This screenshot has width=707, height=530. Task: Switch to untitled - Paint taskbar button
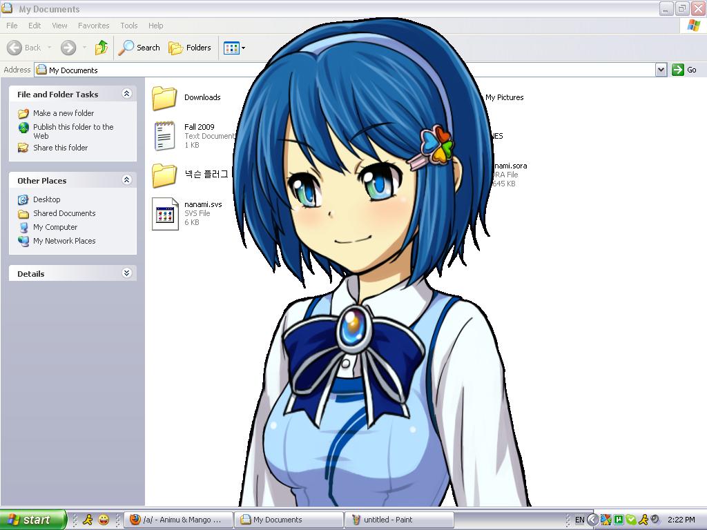click(398, 520)
